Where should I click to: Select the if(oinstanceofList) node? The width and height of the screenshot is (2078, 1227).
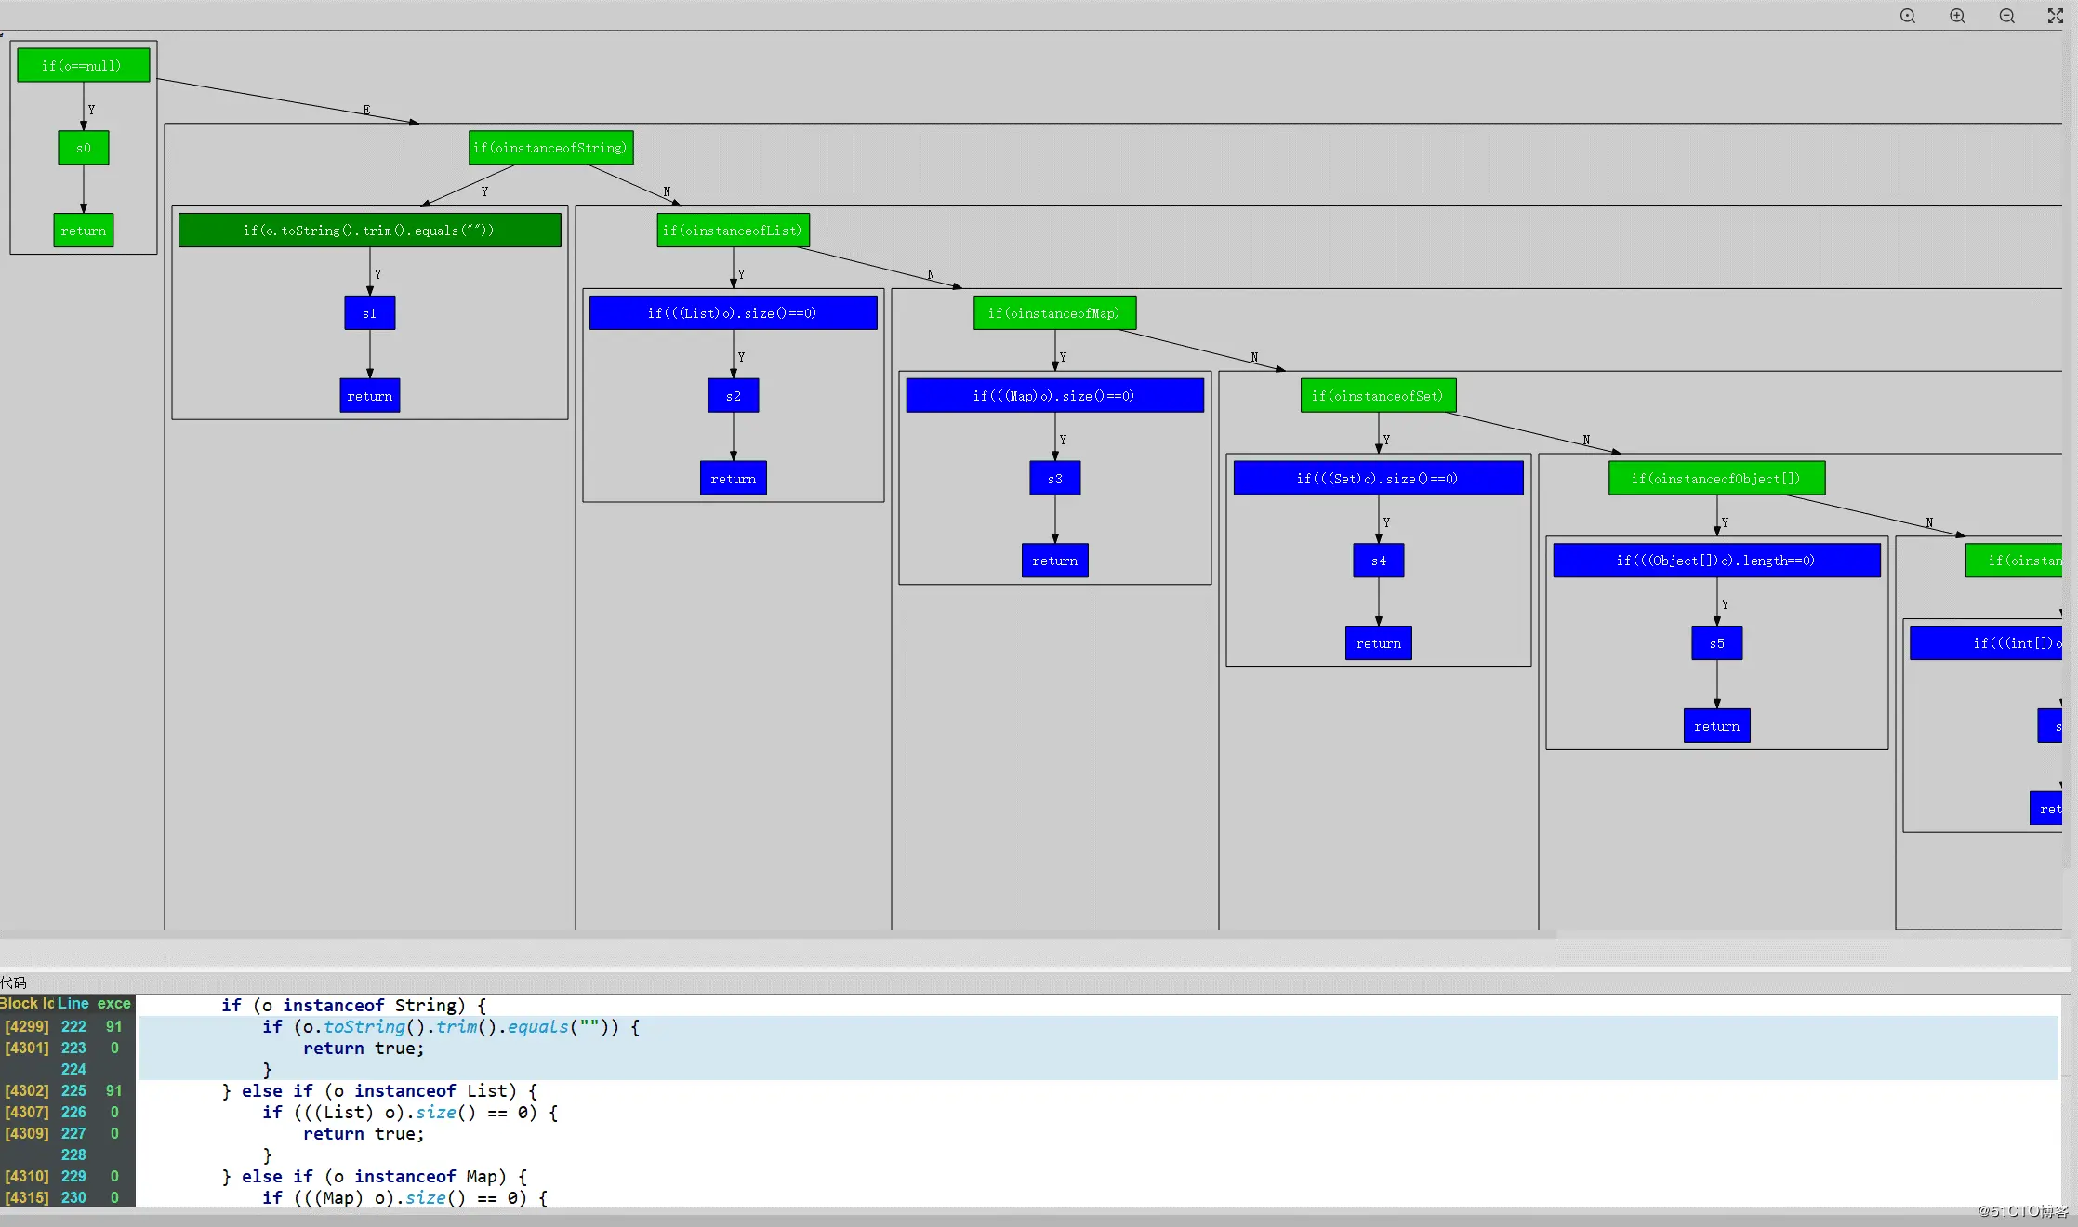733,231
